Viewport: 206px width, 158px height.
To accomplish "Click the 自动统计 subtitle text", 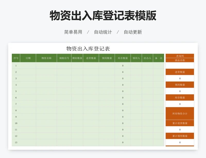I will pos(103,32).
